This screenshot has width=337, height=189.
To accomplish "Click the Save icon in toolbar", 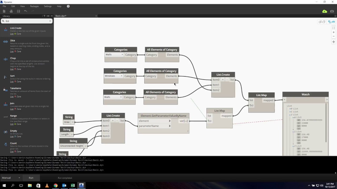I will coord(18,11).
